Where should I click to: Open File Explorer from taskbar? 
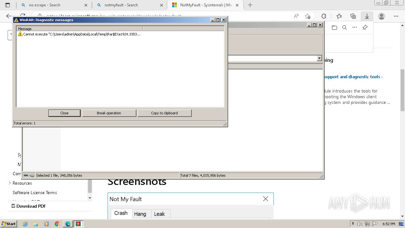pos(36,224)
